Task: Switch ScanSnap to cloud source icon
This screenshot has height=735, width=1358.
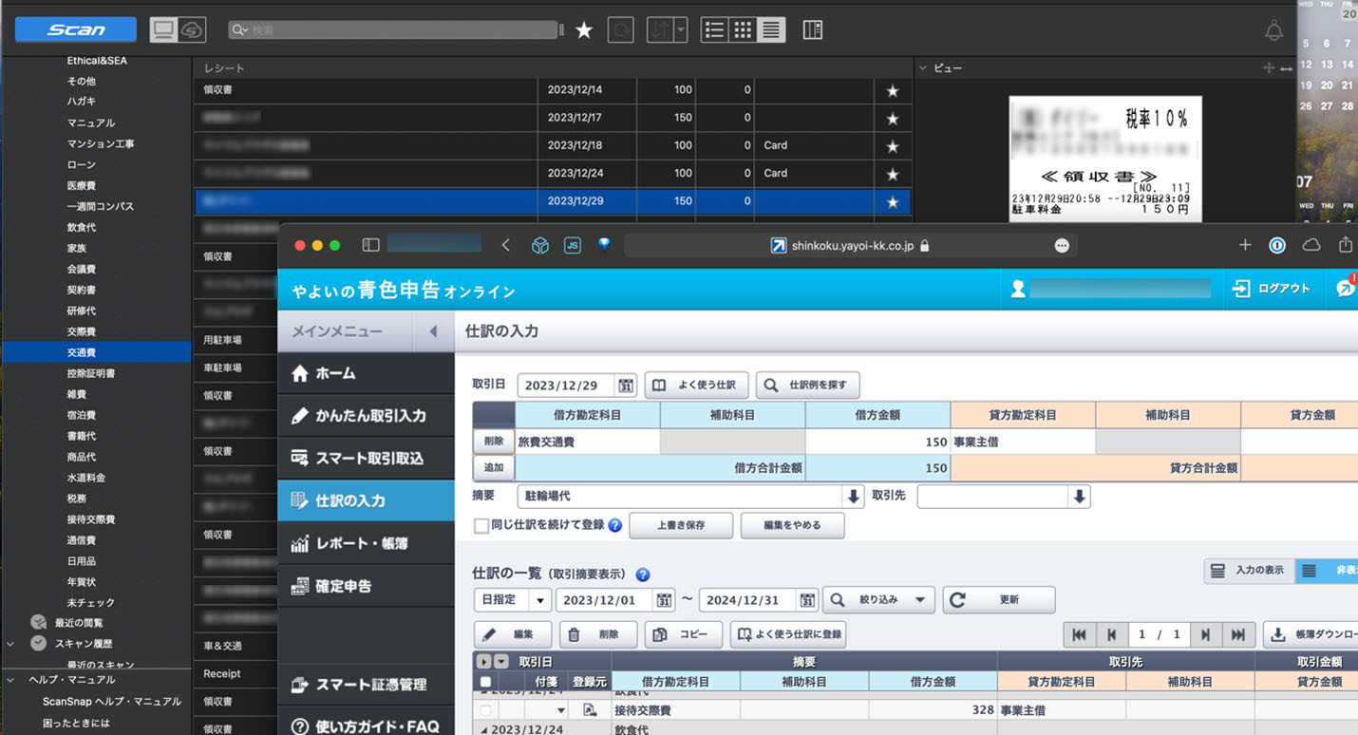Action: [x=192, y=30]
